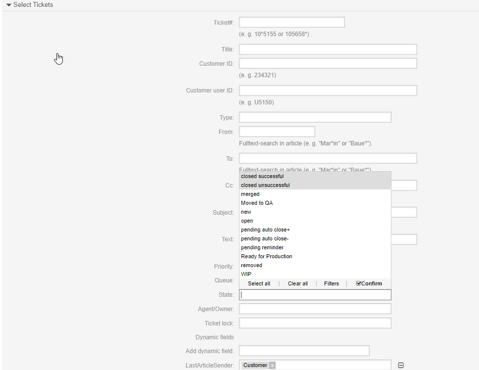Viewport: 479px width, 370px height.
Task: Open the Agent/Owner dropdown field
Action: pyautogui.click(x=315, y=309)
